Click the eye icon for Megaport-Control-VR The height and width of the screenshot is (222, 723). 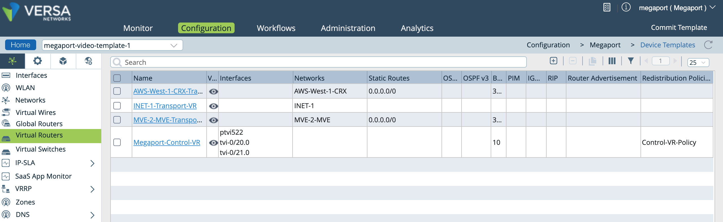tap(213, 143)
